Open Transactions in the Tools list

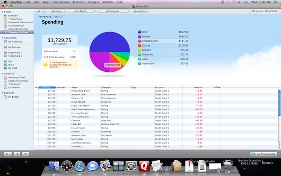[14, 19]
